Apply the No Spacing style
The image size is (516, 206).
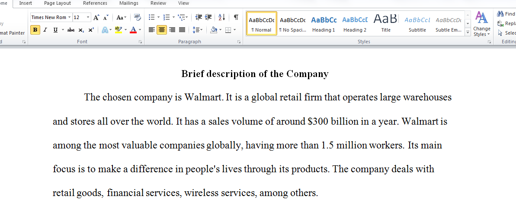click(292, 24)
